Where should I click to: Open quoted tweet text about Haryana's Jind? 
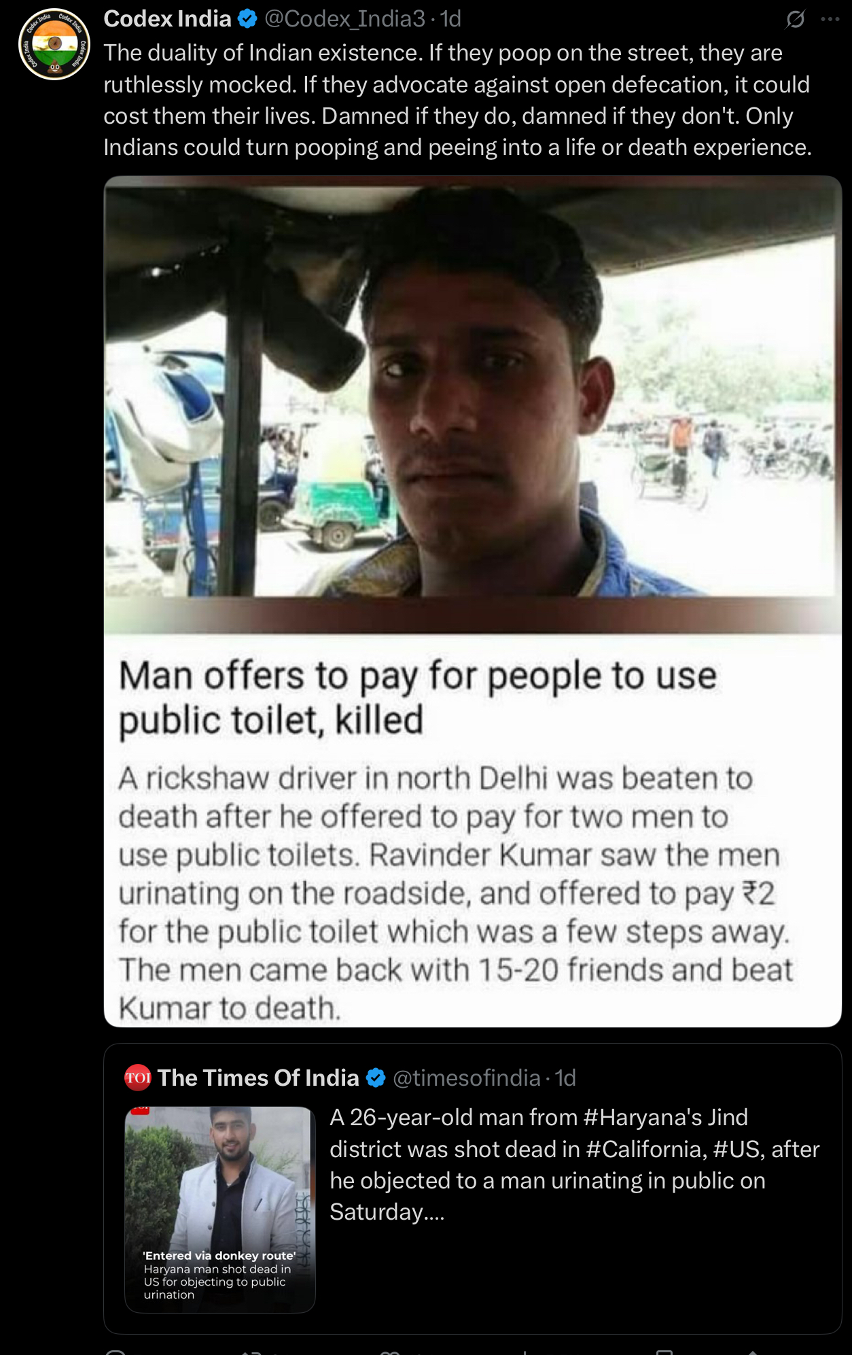(575, 1165)
